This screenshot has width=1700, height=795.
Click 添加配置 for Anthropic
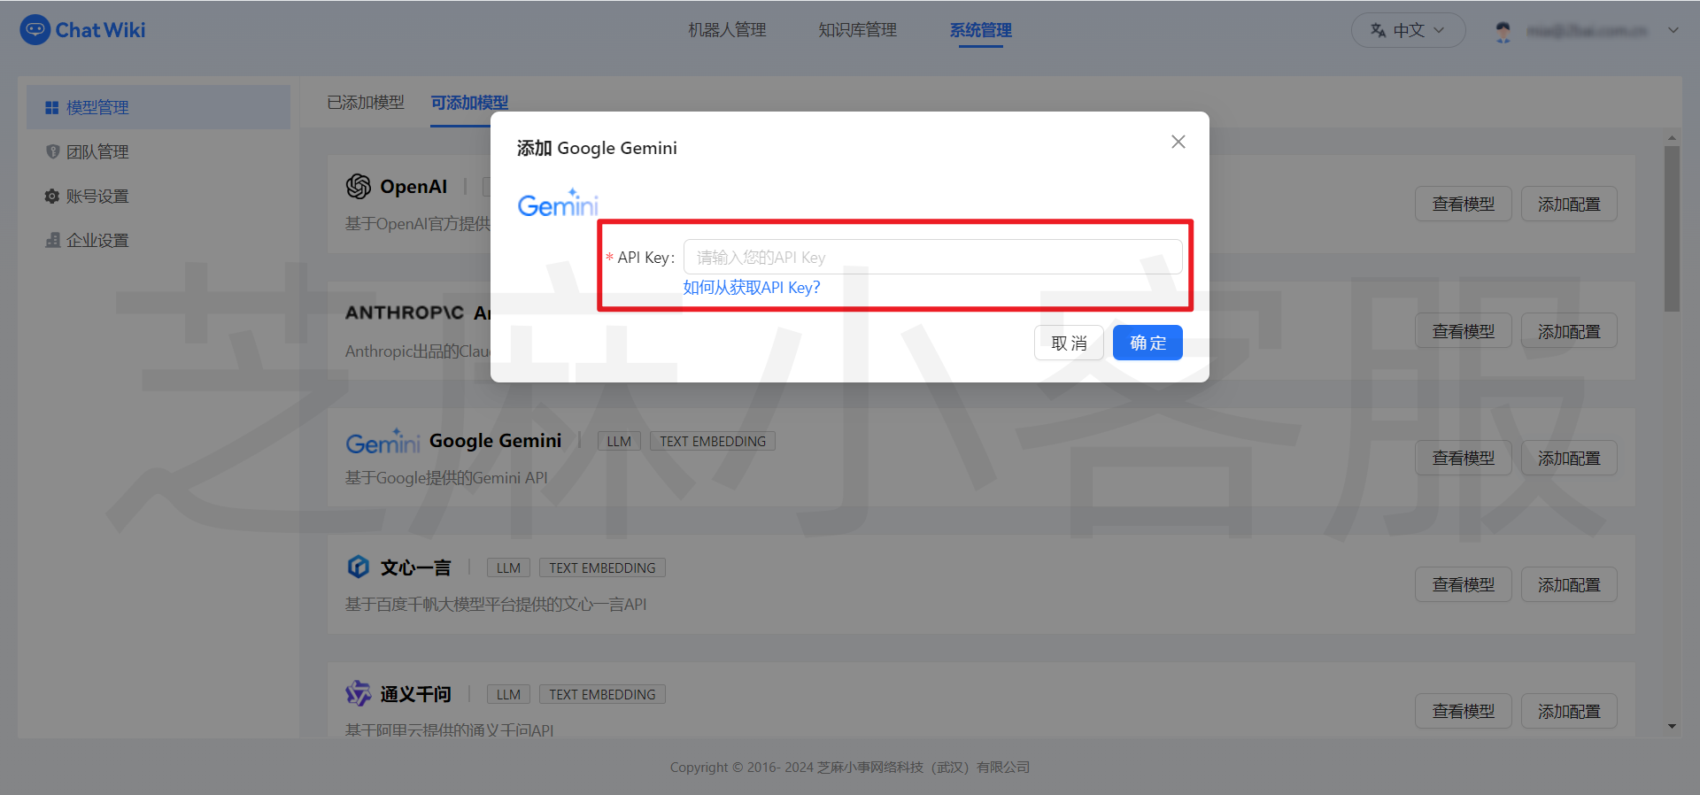1569,331
